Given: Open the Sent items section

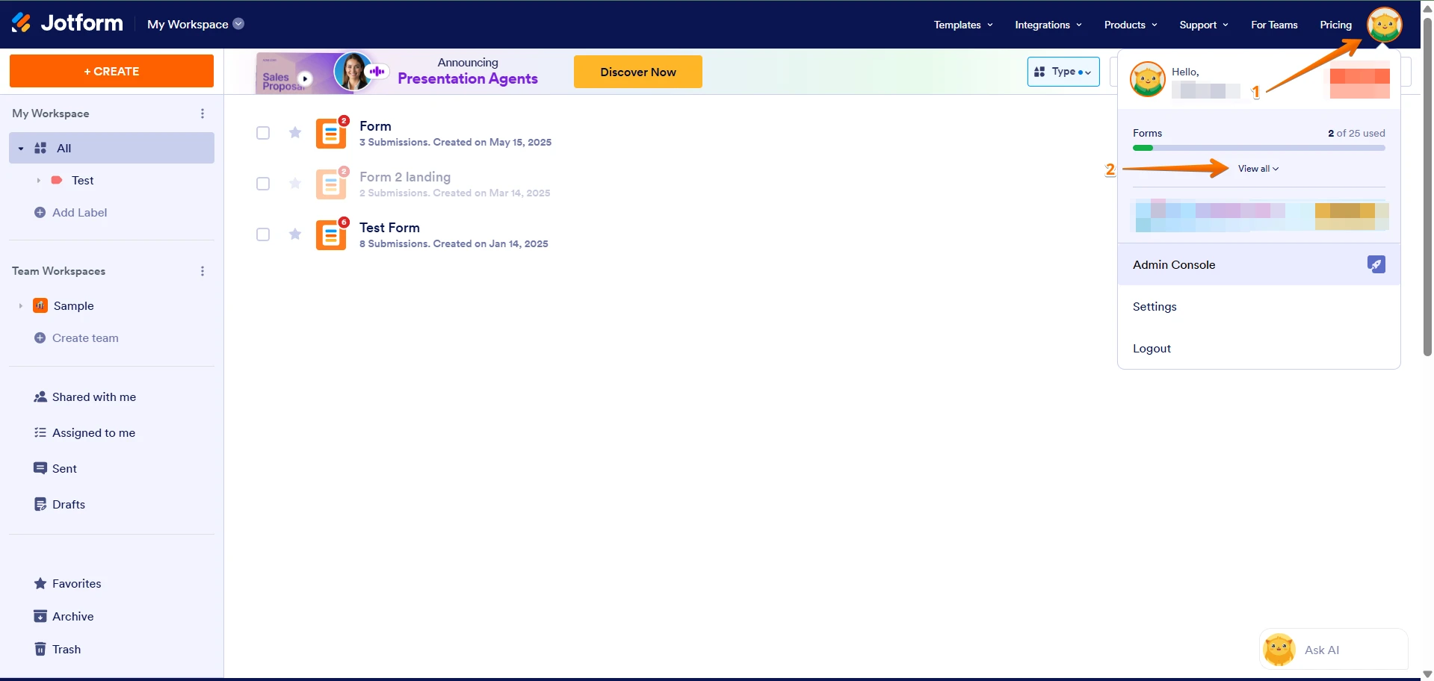Looking at the screenshot, I should coord(64,468).
